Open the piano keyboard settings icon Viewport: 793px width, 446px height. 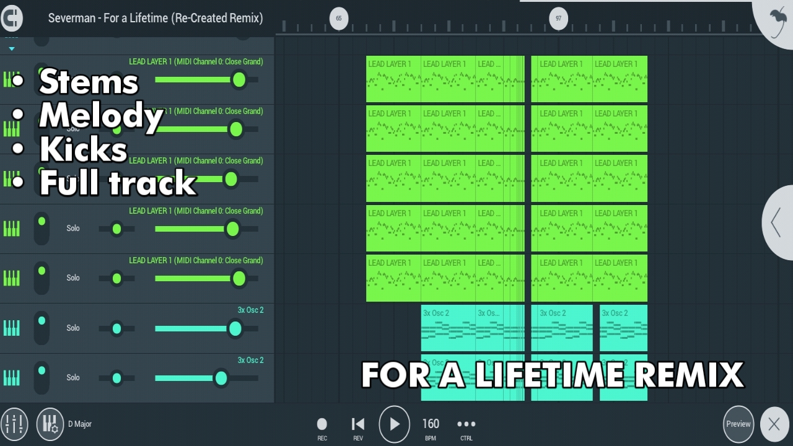click(x=50, y=424)
